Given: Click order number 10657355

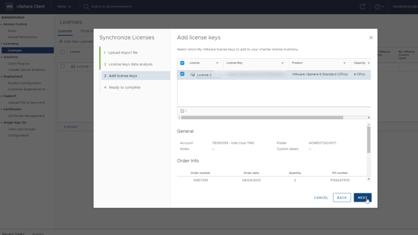Looking at the screenshot, I should 200,181.
